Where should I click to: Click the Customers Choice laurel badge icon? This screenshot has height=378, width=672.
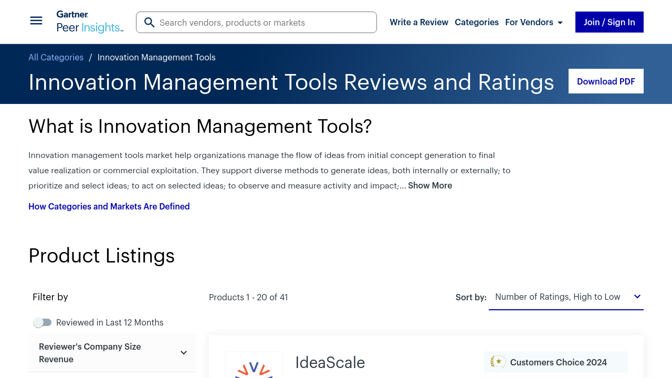pos(498,362)
